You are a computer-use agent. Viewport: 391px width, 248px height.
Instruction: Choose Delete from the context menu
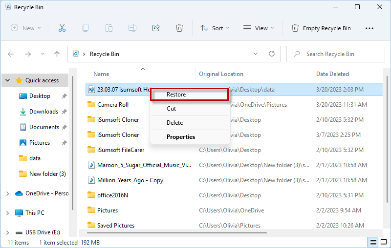tap(190, 123)
